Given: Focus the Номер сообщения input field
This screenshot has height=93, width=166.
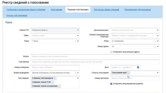Looking at the screenshot, I should [55, 67].
